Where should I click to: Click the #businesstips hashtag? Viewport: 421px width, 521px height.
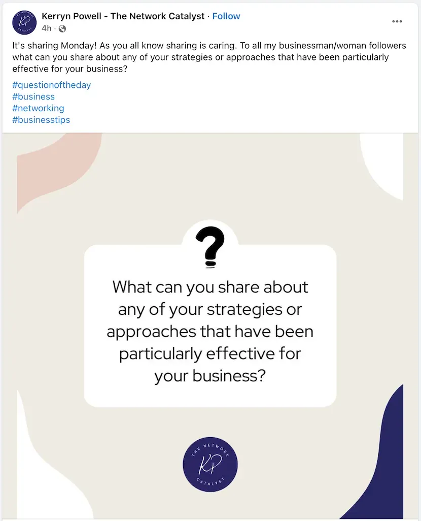pyautogui.click(x=41, y=120)
